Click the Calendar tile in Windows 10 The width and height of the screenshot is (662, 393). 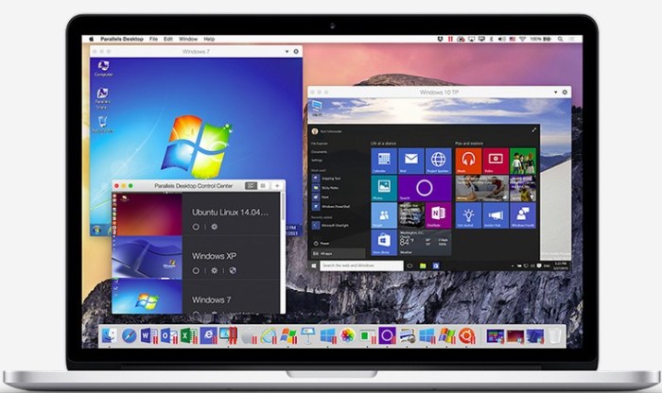(383, 159)
